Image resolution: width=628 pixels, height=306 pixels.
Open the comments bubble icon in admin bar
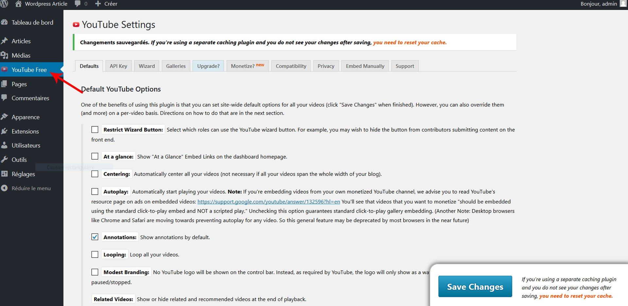[78, 4]
